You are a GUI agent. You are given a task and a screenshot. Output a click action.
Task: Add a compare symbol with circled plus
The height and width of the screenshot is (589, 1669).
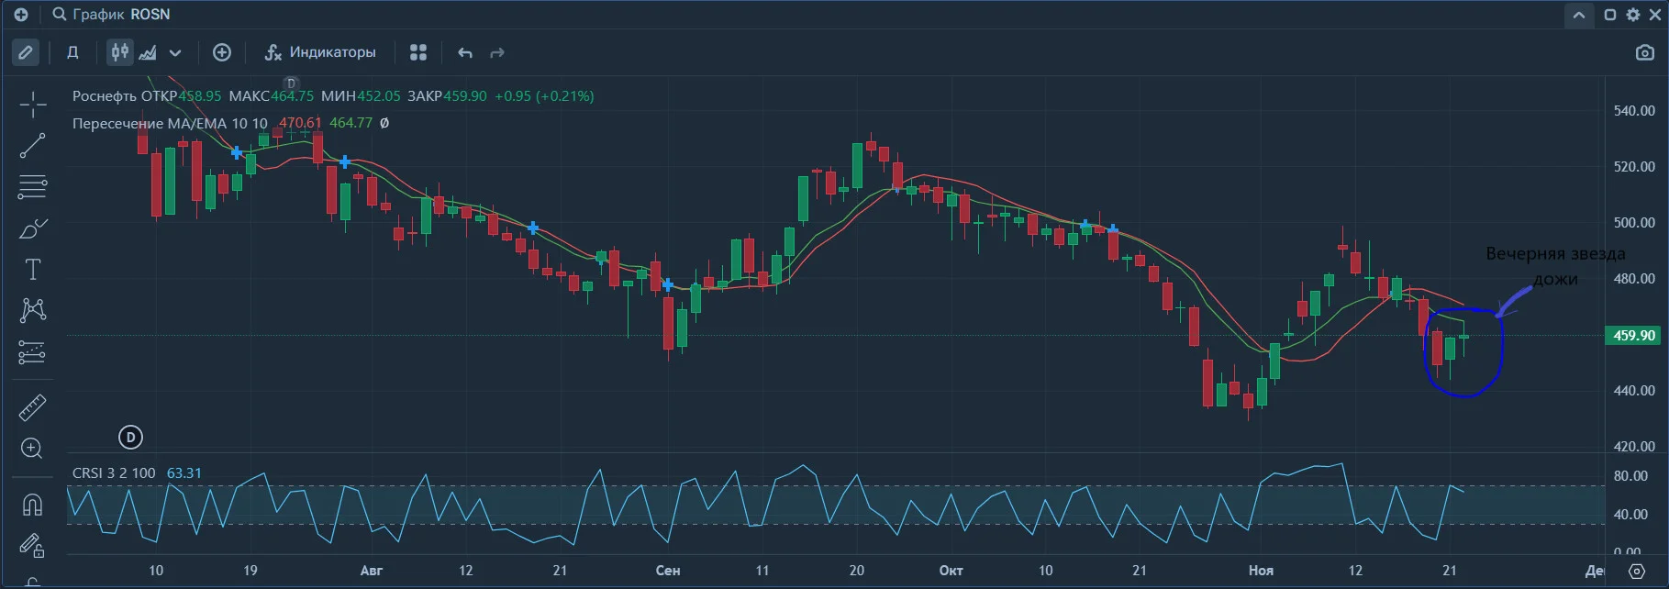222,52
